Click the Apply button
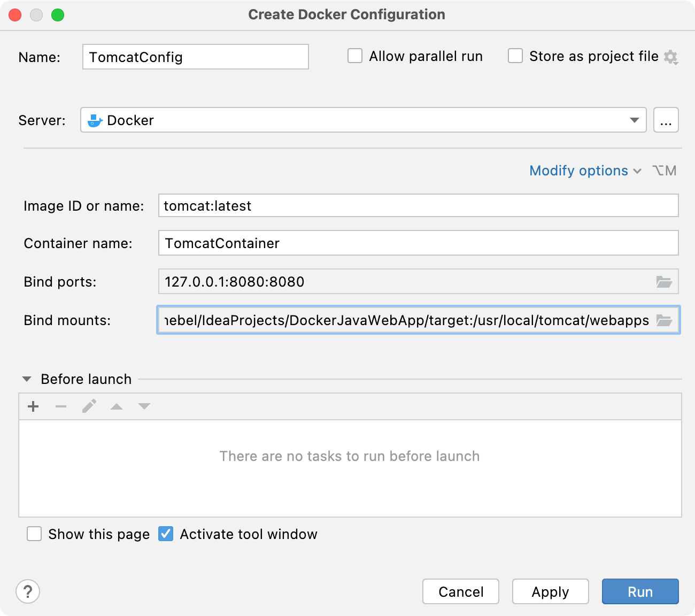 coord(550,591)
